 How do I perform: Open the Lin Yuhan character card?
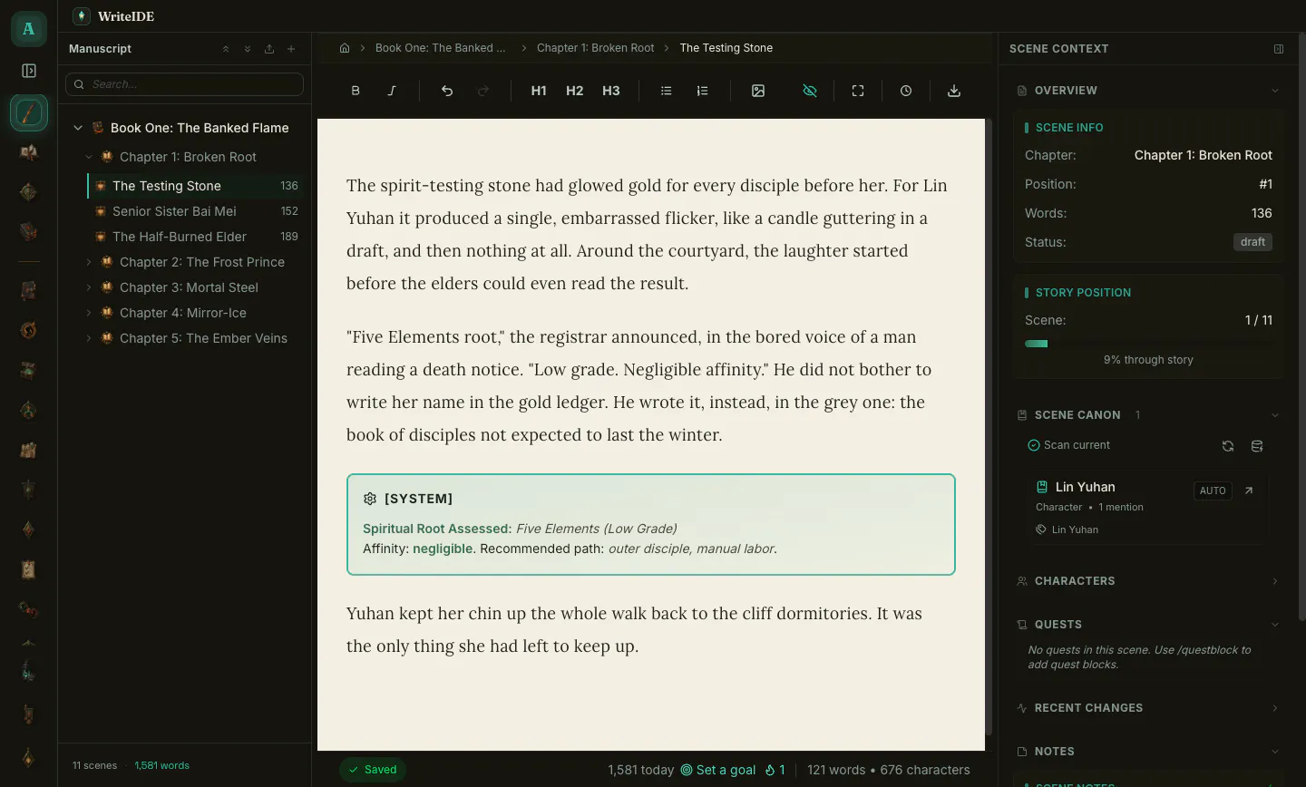click(1148, 508)
